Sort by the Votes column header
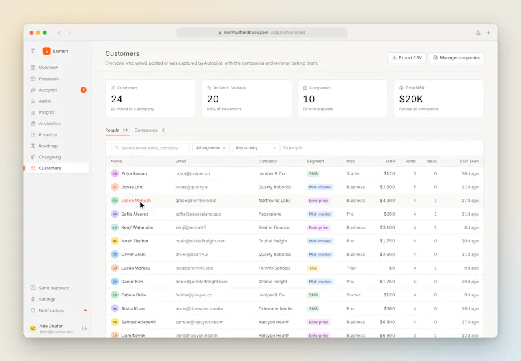521x361 pixels. [x=411, y=161]
